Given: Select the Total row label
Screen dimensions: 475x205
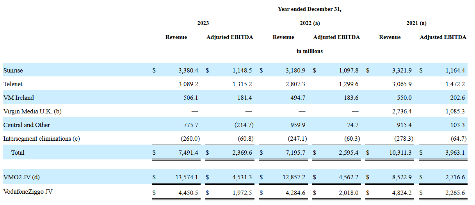Looking at the screenshot, I should (18, 153).
